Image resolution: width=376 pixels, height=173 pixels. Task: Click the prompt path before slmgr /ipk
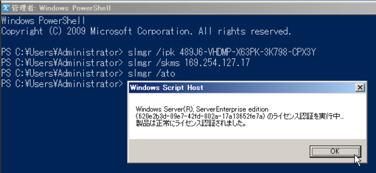62,53
